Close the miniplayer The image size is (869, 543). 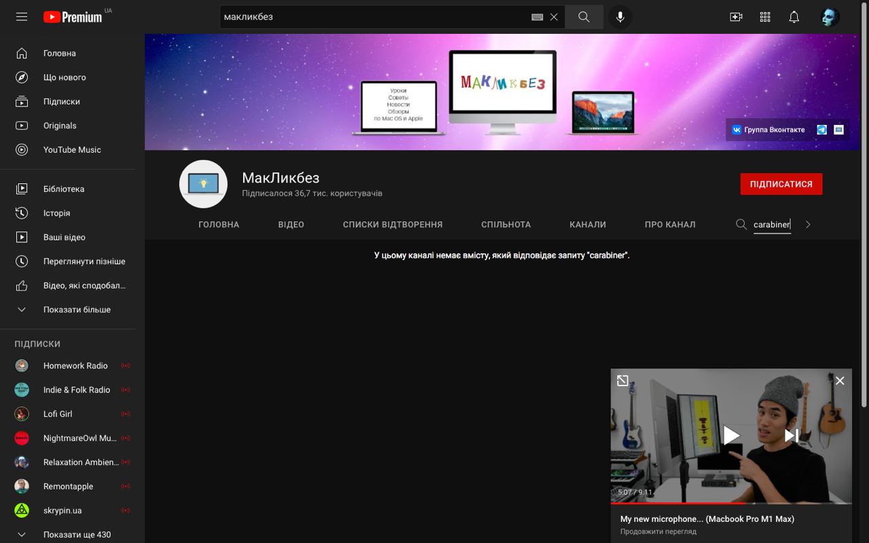(x=840, y=381)
